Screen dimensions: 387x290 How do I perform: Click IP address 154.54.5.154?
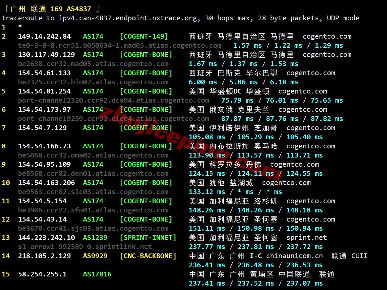[42, 201]
